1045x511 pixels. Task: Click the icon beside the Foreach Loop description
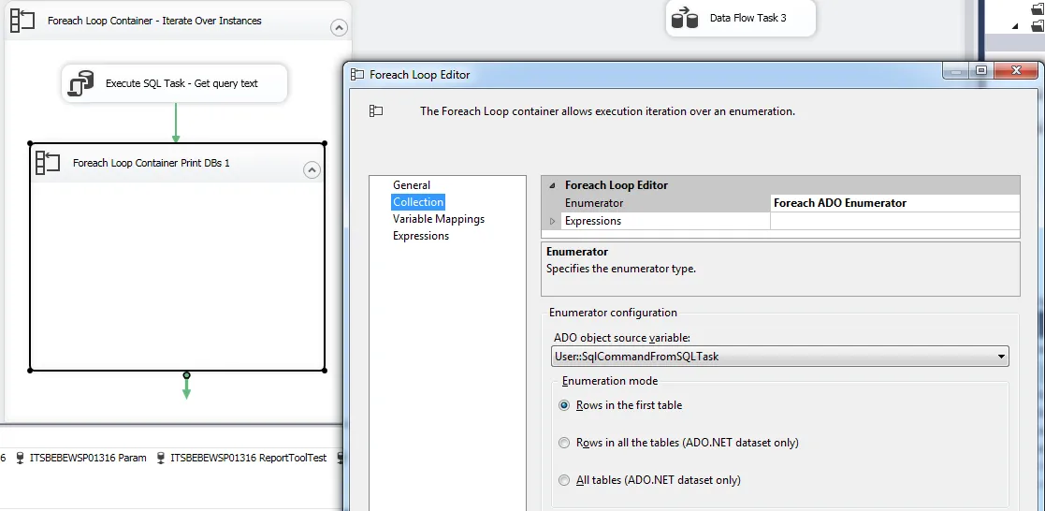tap(376, 111)
